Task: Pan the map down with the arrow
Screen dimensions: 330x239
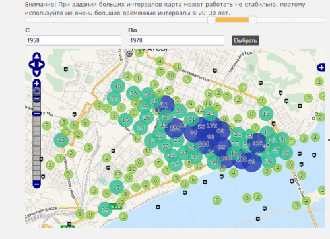Action: 37,73
